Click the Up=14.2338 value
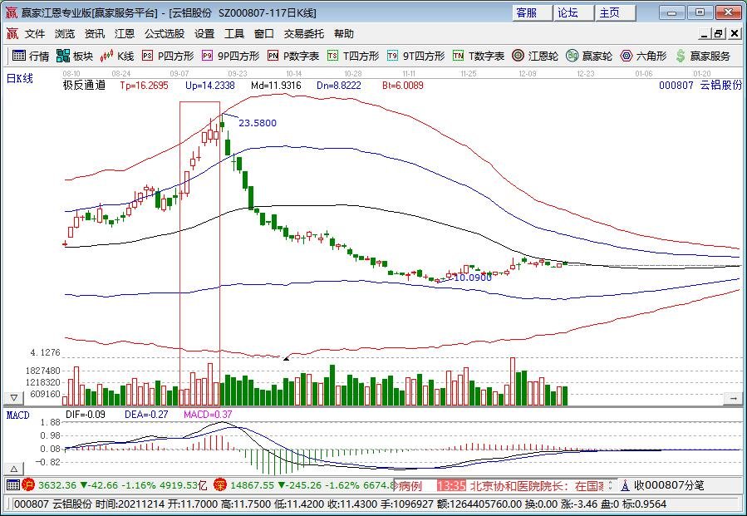747x516 pixels. click(x=210, y=86)
